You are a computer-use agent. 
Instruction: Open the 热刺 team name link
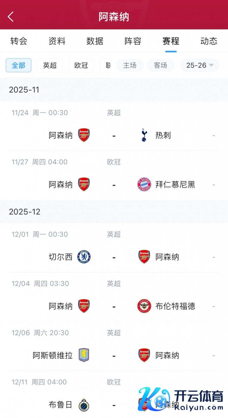tap(163, 135)
